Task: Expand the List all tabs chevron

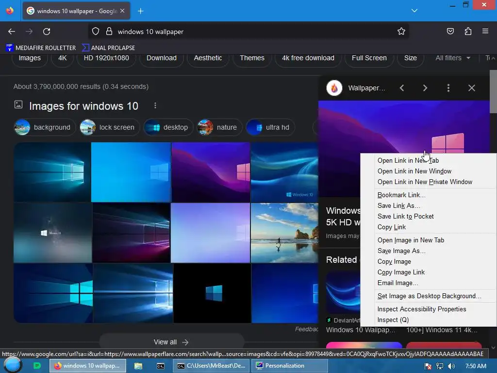Action: (x=414, y=11)
